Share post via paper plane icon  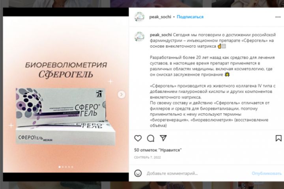click(163, 138)
